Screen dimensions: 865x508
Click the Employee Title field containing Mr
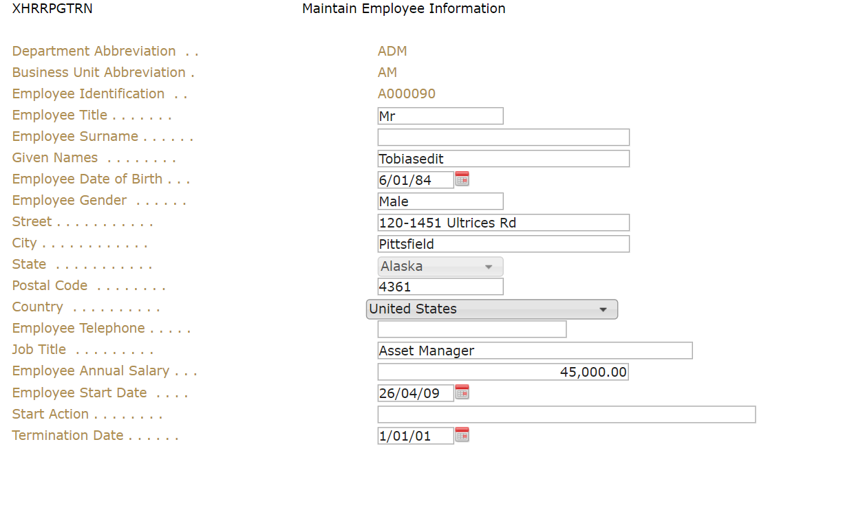point(440,116)
